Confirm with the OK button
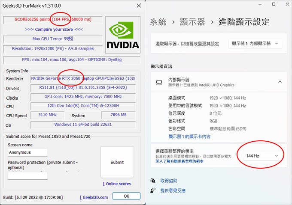292x205 pixels. point(126,196)
